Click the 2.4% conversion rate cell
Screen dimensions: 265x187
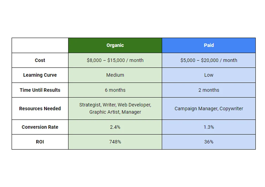[115, 127]
